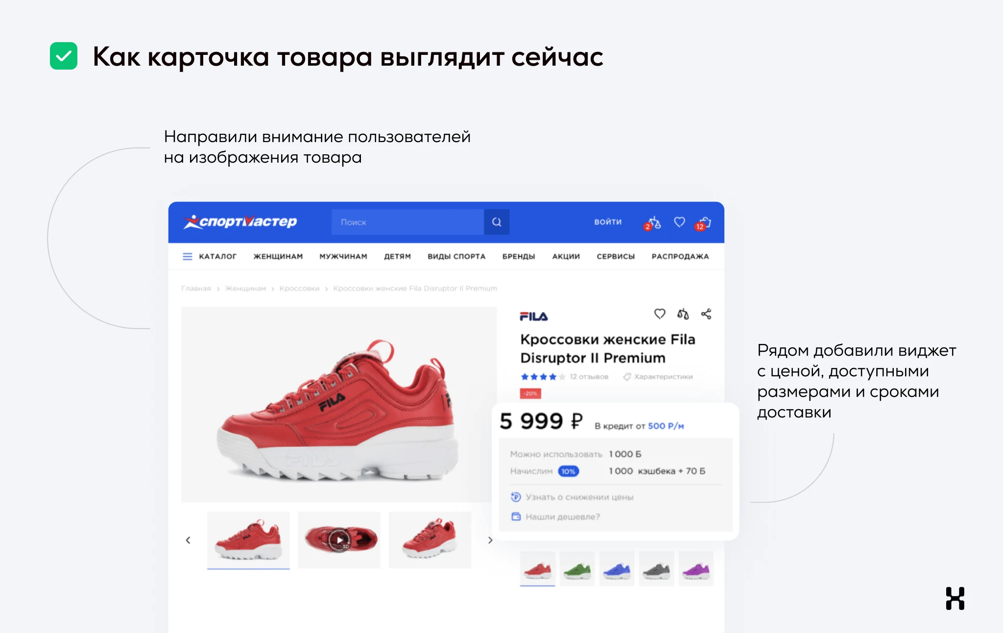Image resolution: width=1003 pixels, height=633 pixels.
Task: Show next gallery thumbnails with right arrow
Action: tap(490, 540)
